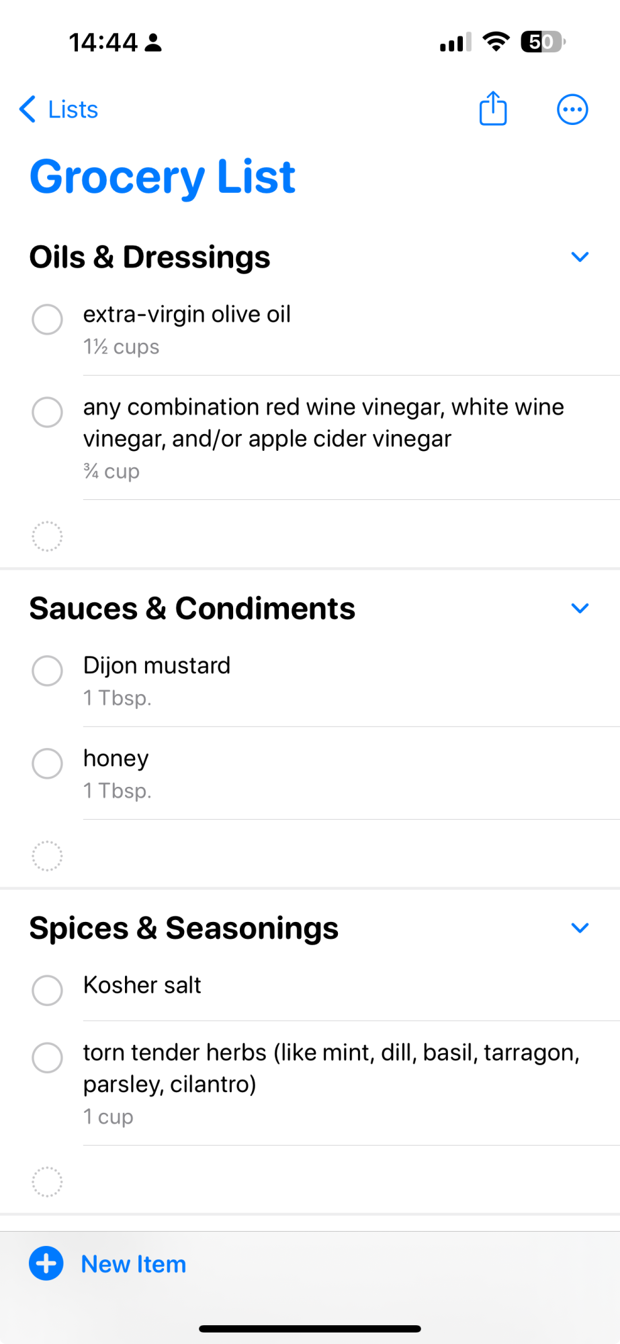Tap the New Item button

[107, 1263]
